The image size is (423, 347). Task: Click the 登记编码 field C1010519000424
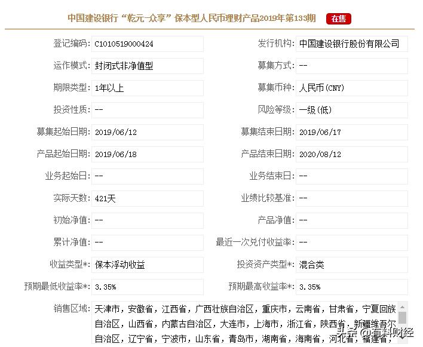[x=148, y=44]
